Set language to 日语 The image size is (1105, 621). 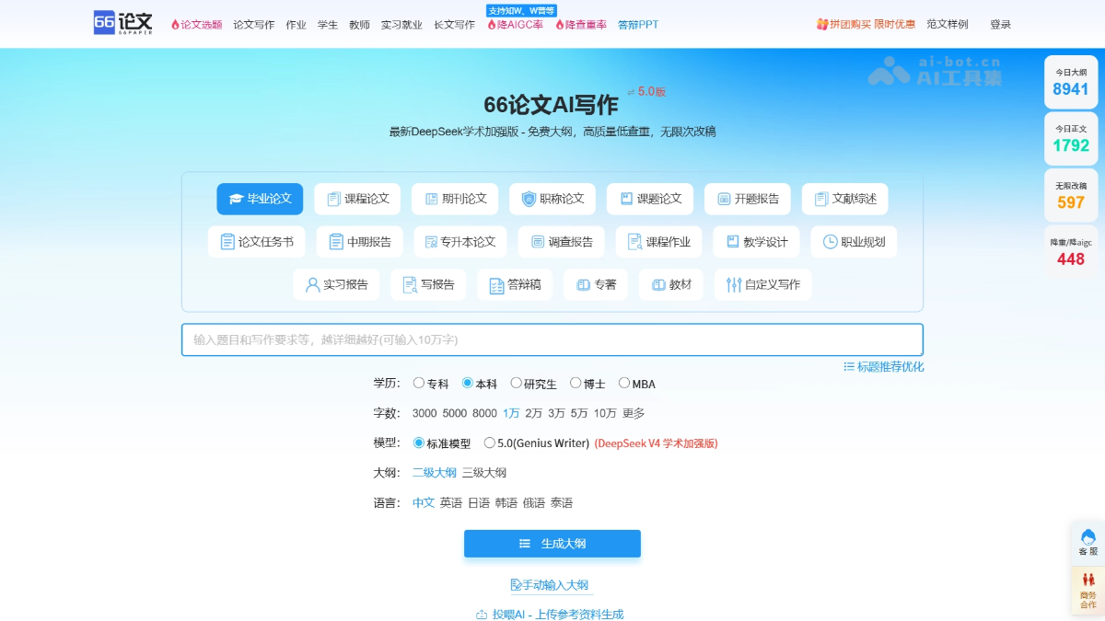pos(479,503)
